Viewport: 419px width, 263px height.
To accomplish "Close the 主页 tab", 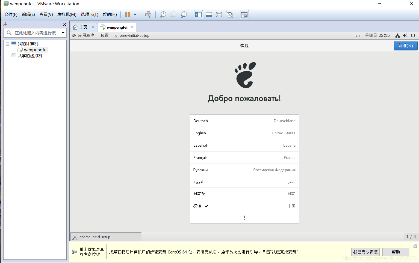I will [93, 27].
